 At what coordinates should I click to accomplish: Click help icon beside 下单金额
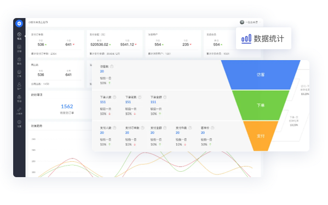point(165,97)
